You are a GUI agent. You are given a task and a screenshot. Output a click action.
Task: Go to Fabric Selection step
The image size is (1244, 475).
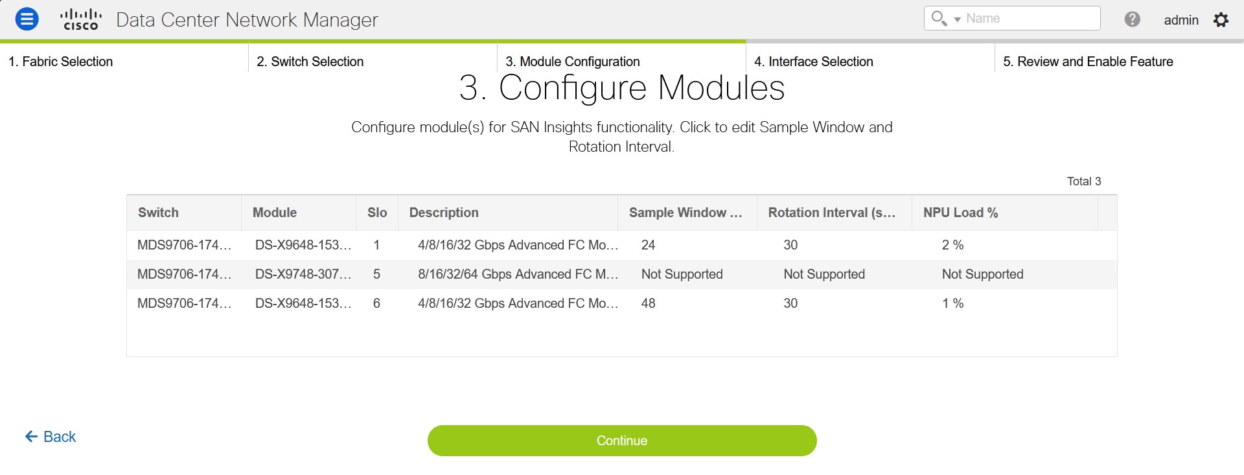pos(60,62)
